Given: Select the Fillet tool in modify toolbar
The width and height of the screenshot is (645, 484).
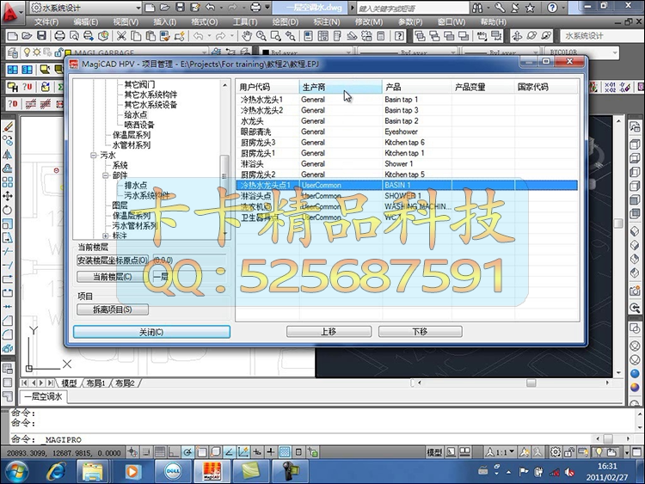Looking at the screenshot, I should click(x=8, y=334).
